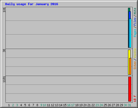The height and width of the screenshot is (108, 138).
Task: Click day 28 on the x-axis
Action: (x=117, y=105)
